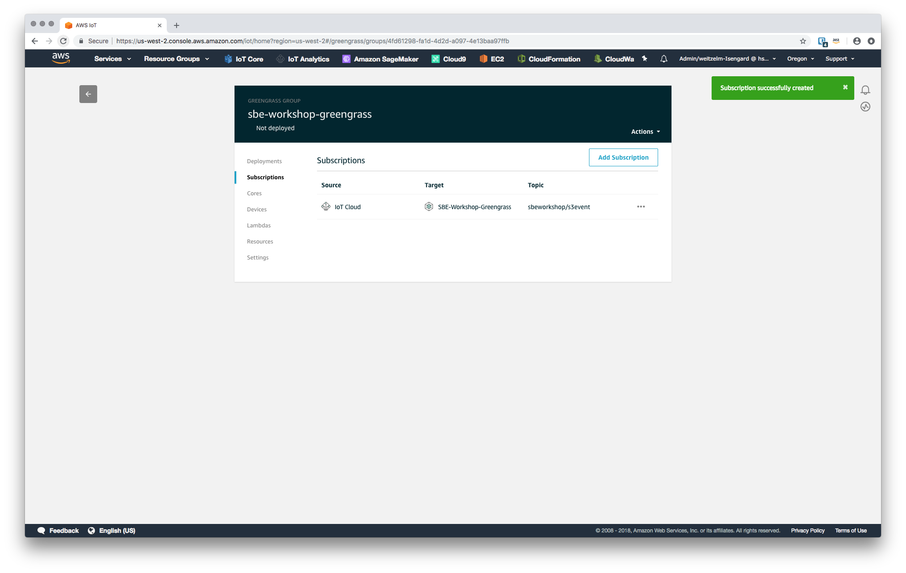Click the language globe icon
906x573 pixels.
pyautogui.click(x=91, y=530)
